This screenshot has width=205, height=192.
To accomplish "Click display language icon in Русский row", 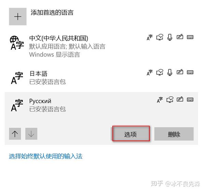I will (160, 100).
